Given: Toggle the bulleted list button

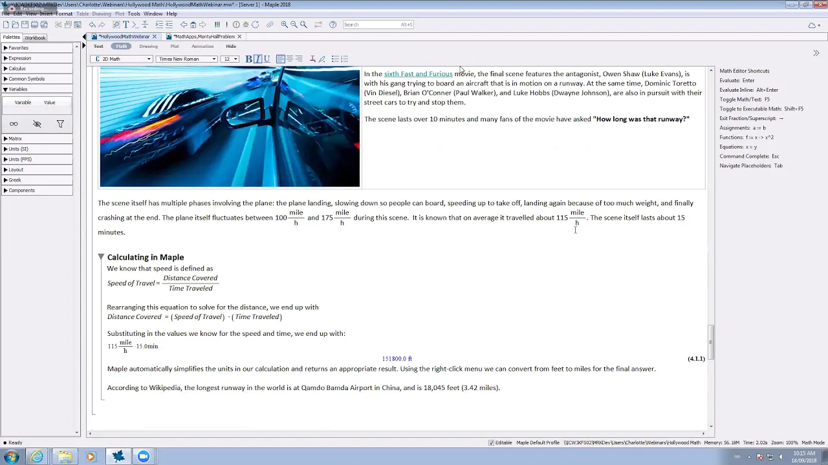Looking at the screenshot, I should (335, 59).
